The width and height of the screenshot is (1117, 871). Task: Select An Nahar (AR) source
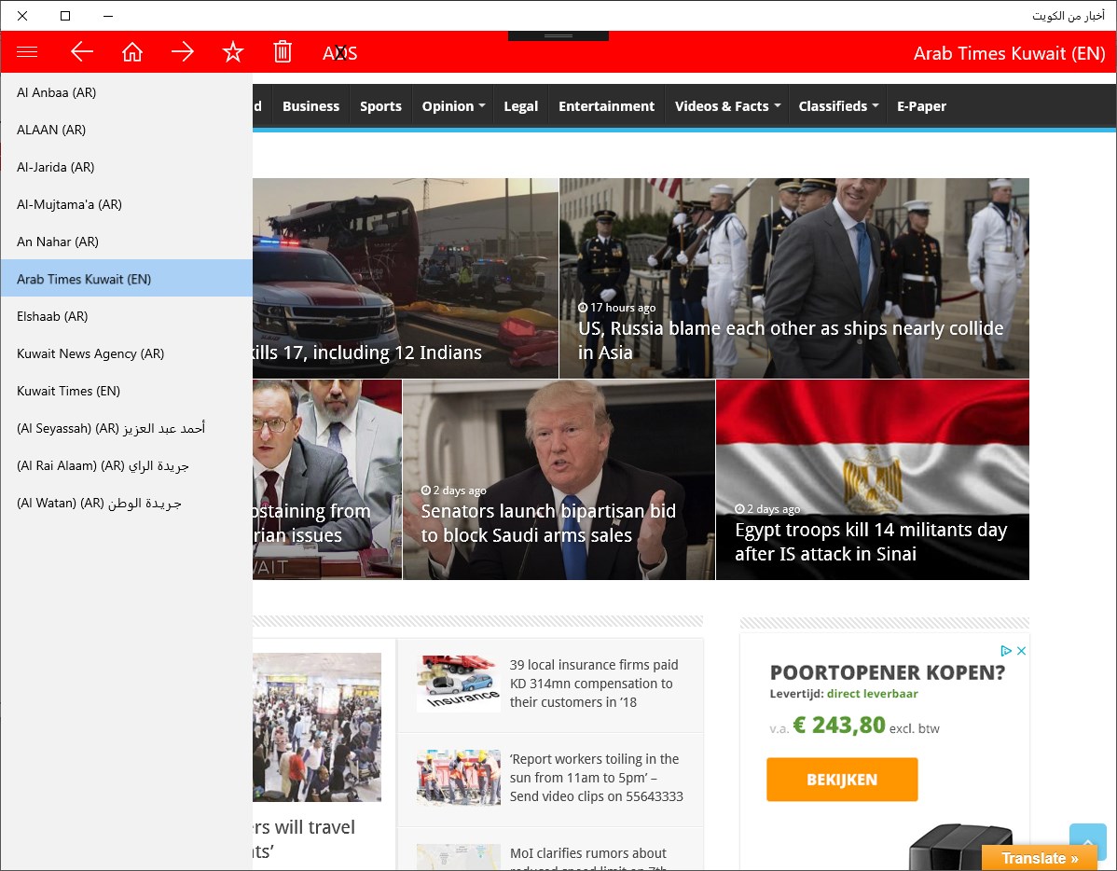[x=126, y=242]
